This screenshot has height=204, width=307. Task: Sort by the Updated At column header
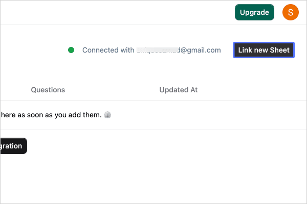(x=179, y=90)
